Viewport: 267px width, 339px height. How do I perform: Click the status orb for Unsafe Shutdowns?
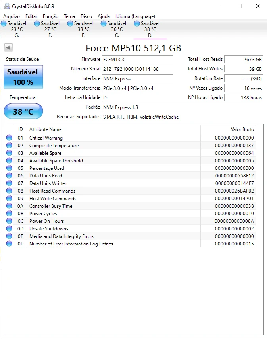click(9, 228)
